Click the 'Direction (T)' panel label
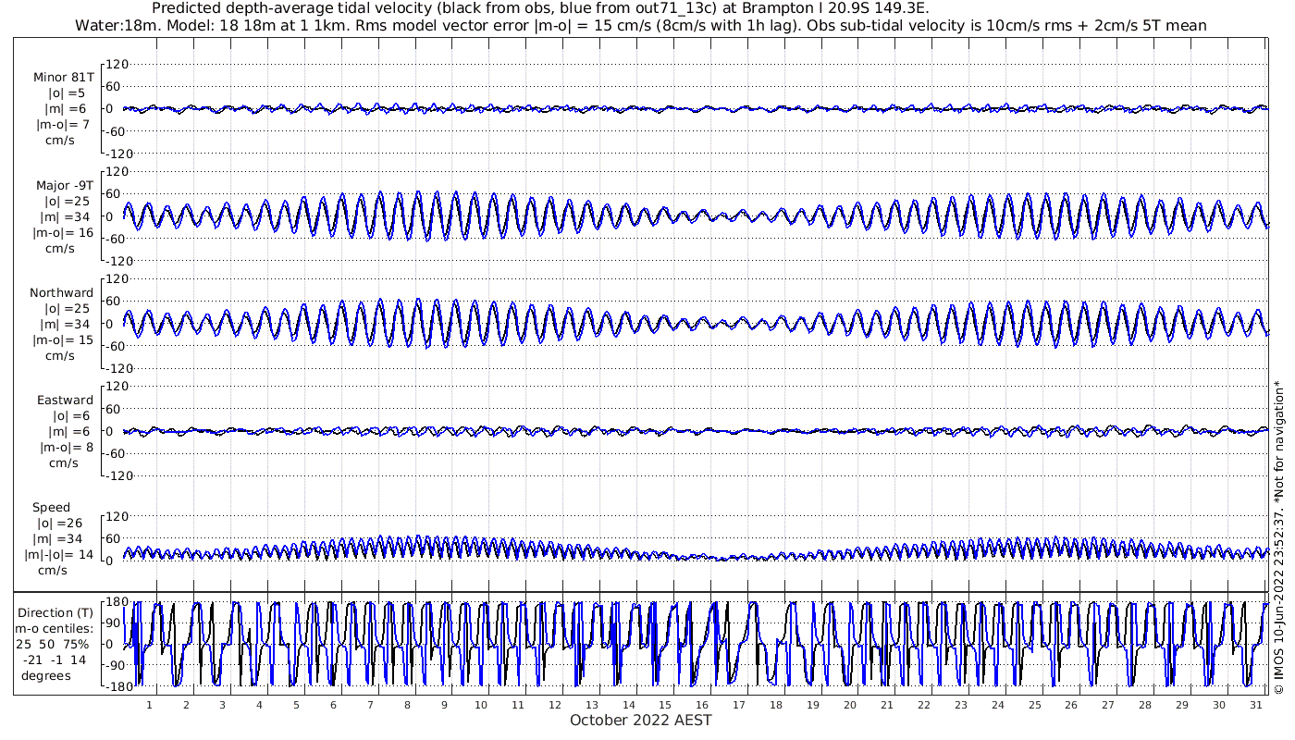 [57, 612]
